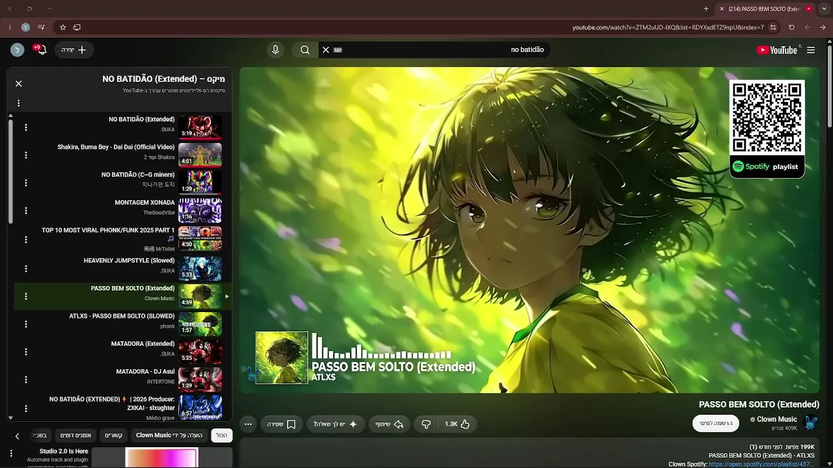The image size is (833, 468).
Task: Click the TOP 10 MOST VIRAL thumbnail
Action: [x=200, y=239]
